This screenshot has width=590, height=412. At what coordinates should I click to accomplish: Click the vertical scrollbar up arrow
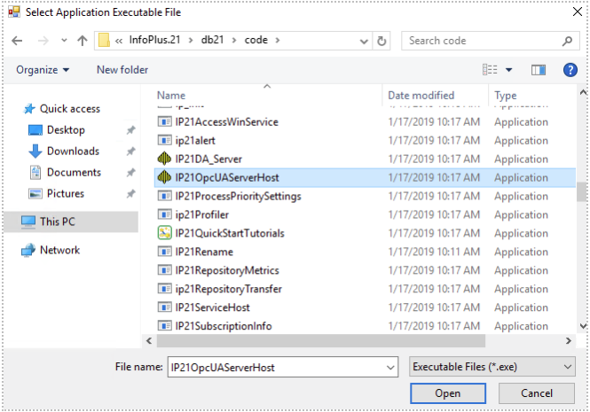click(583, 92)
